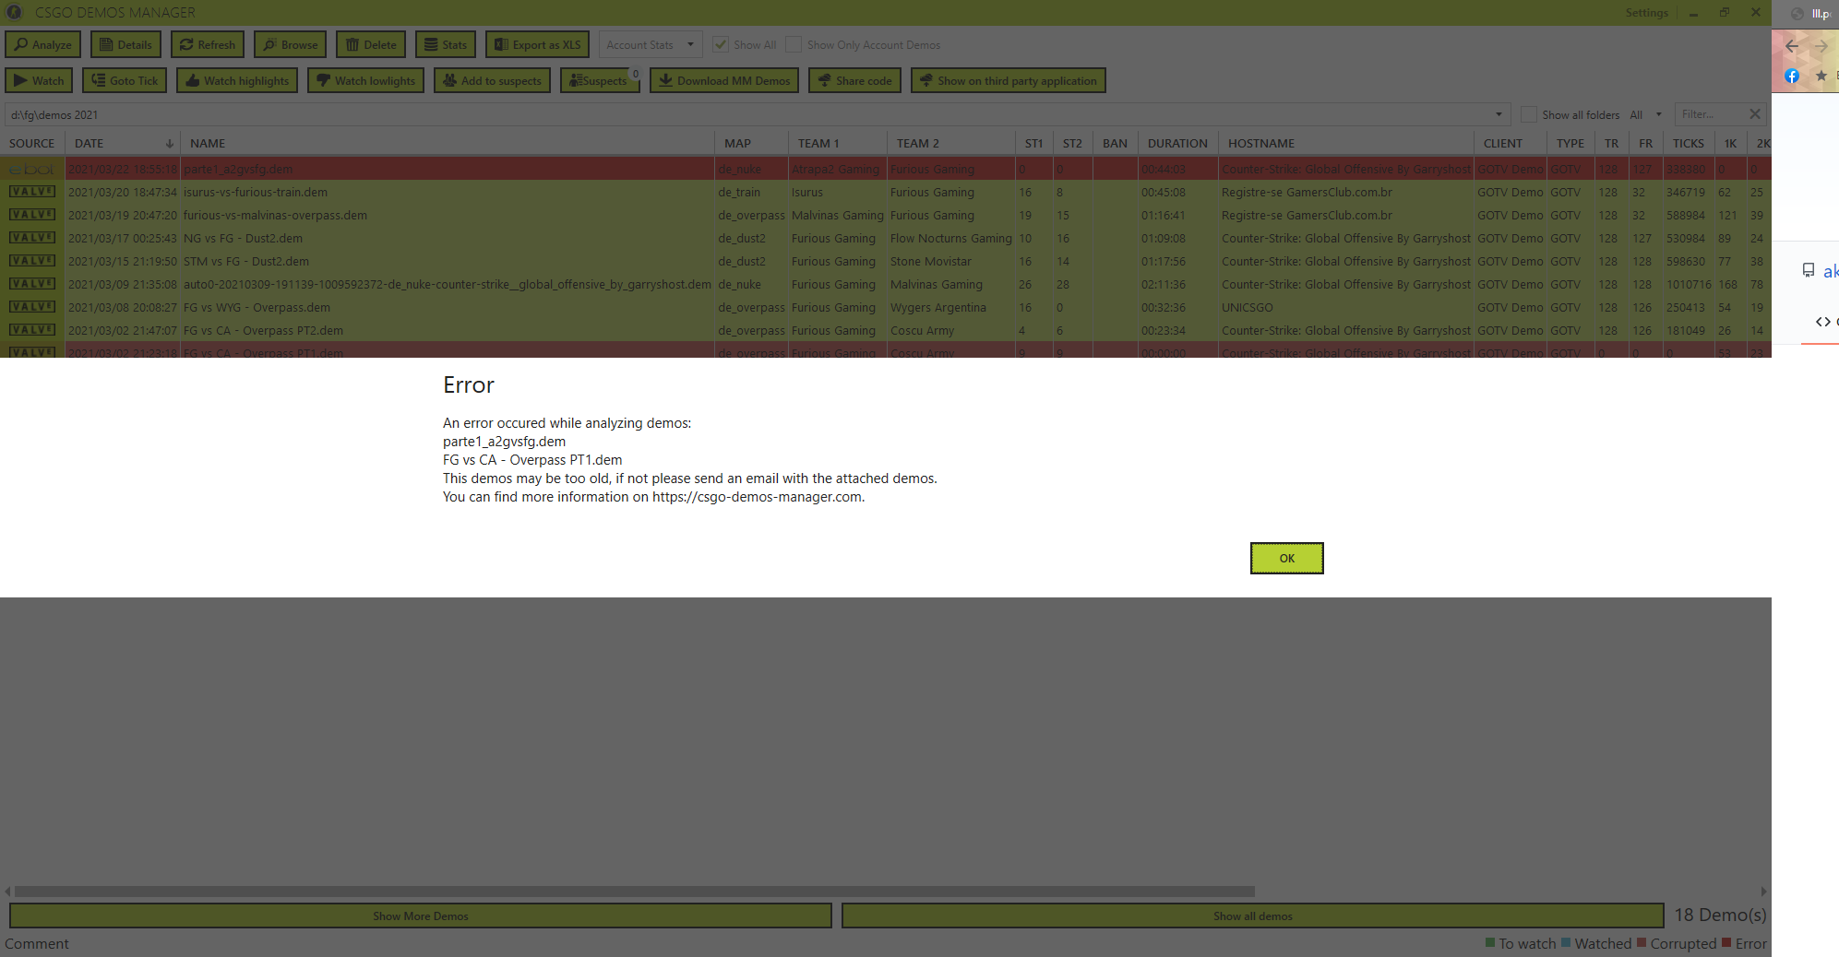Open the Stats view

[446, 44]
